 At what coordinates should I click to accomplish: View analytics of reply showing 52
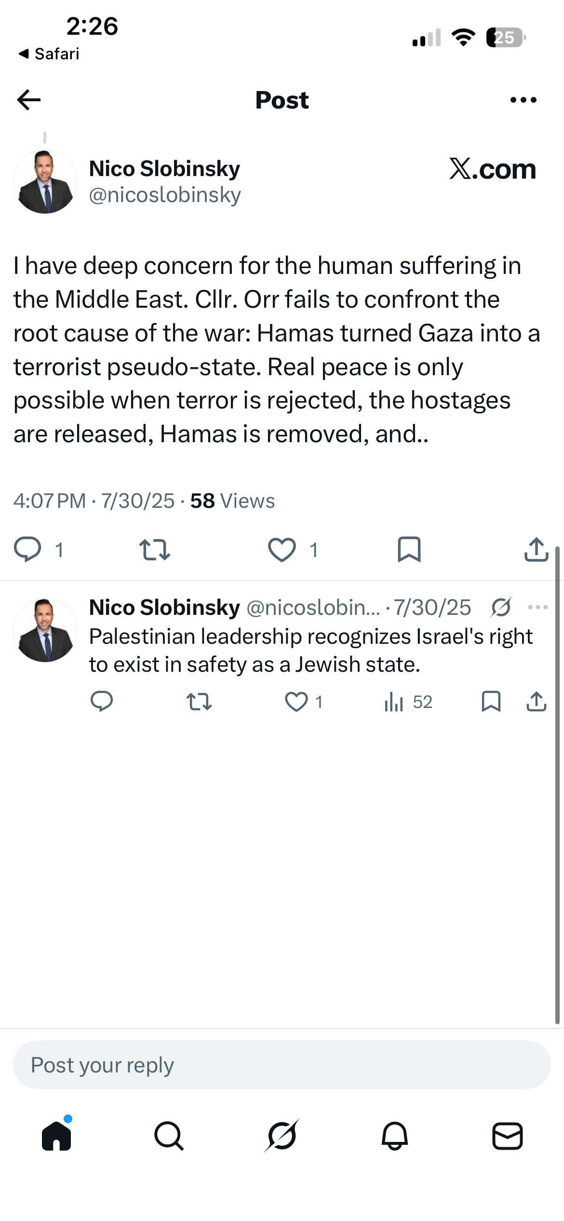pos(408,702)
